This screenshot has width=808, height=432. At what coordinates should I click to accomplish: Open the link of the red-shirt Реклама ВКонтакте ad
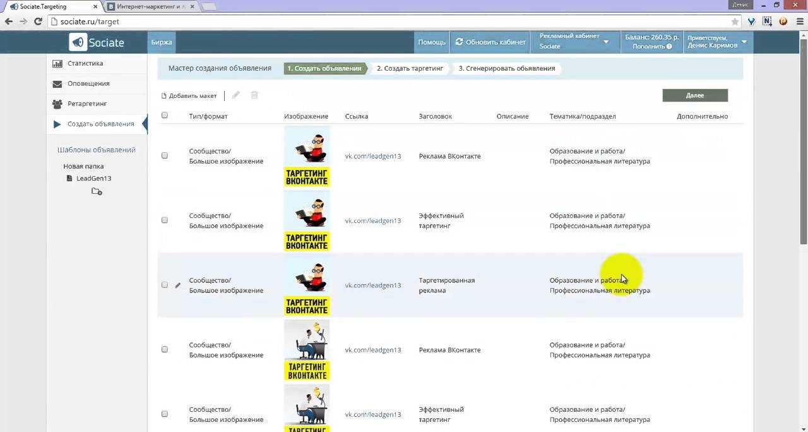click(373, 156)
